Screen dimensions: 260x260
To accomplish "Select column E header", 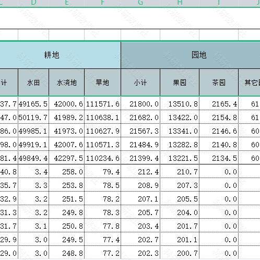I will point(67,3).
